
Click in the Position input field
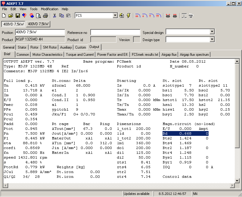tap(40, 32)
